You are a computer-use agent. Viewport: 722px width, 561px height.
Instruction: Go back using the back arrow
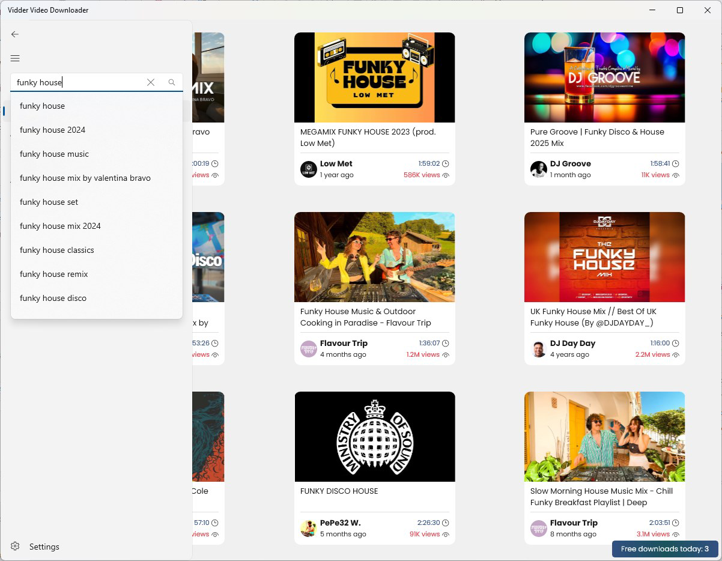14,34
